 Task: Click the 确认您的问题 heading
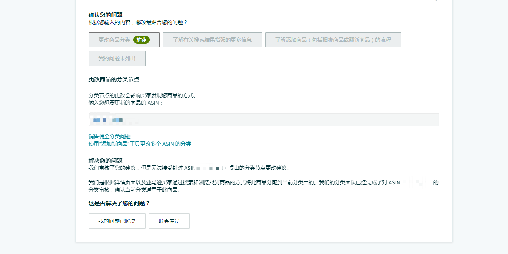pos(105,15)
